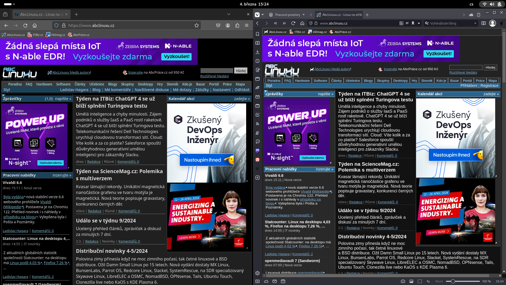The height and width of the screenshot is (285, 506).
Task: Open Downloads panel in Vivaldi sidebar
Action: [257, 52]
